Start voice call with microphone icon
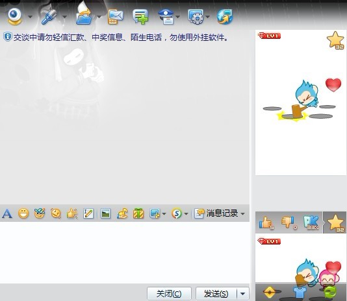Viewport: 347px width, 301px height. (49, 17)
